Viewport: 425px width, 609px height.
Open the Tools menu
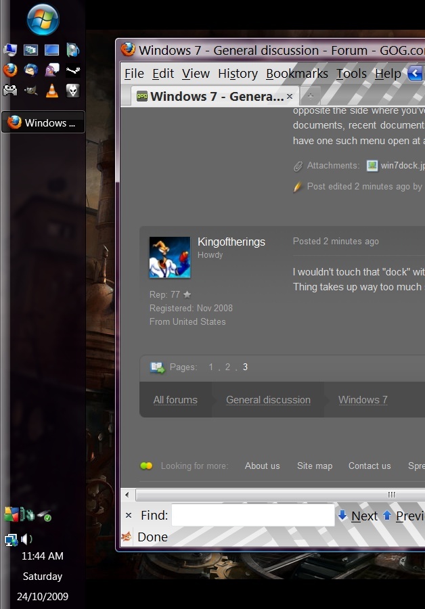coord(351,73)
